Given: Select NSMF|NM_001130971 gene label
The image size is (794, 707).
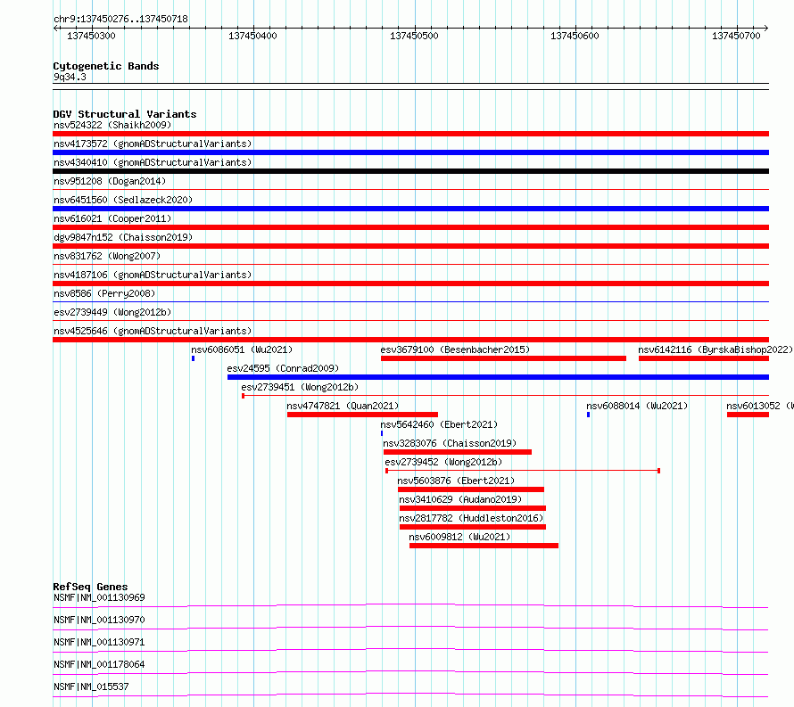Looking at the screenshot, I should 99,642.
